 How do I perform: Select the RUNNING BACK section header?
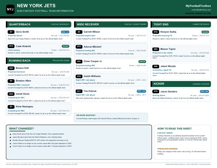(38, 61)
